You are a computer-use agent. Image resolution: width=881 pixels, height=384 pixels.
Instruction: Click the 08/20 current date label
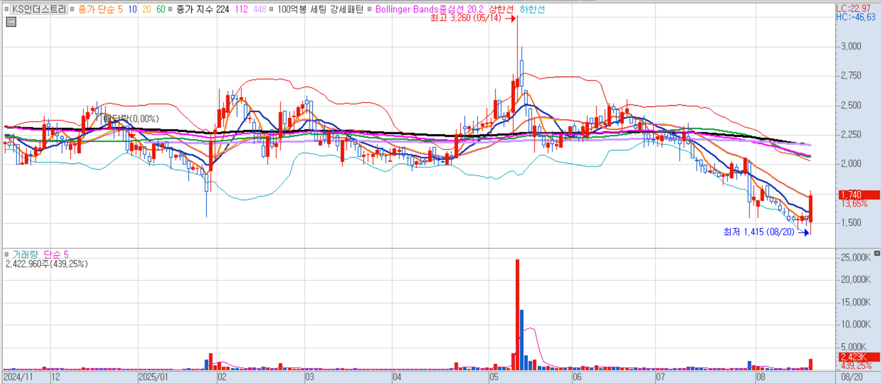(x=852, y=377)
